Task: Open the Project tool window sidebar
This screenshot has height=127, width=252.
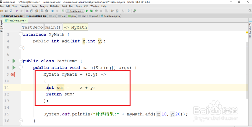Action: click(1, 25)
